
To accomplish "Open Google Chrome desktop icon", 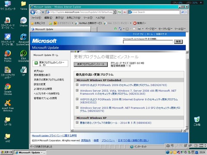I will coord(8,89).
